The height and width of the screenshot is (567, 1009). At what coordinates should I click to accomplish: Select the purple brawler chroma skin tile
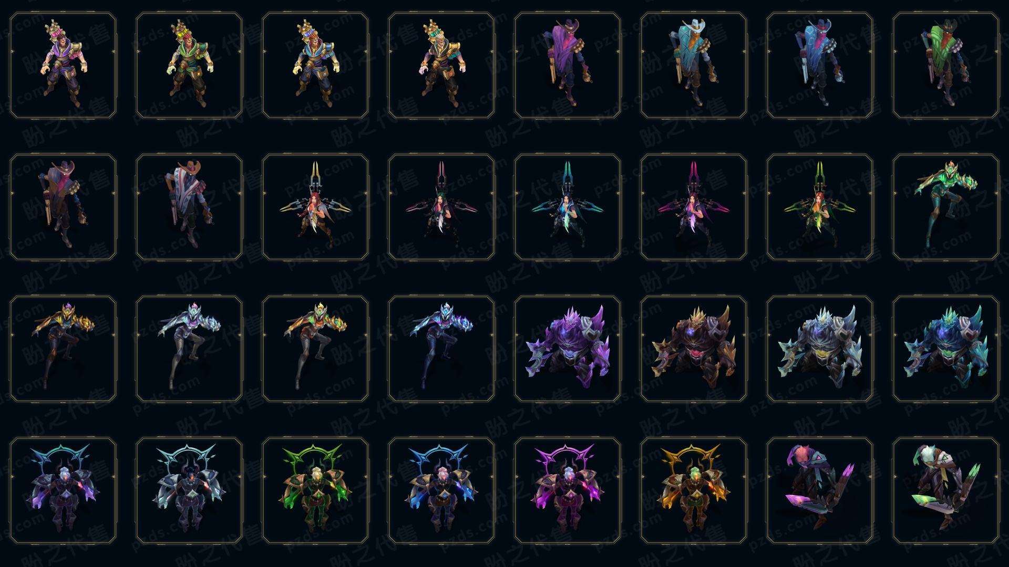(63, 66)
